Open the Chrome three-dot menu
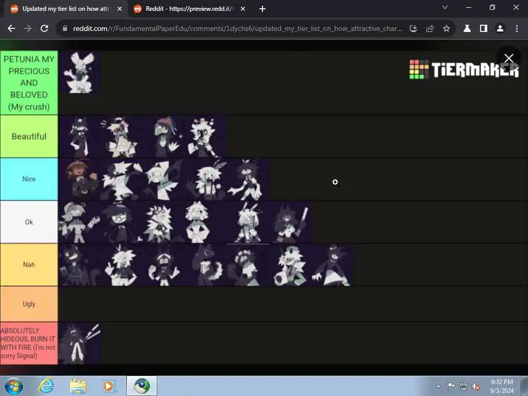Image resolution: width=528 pixels, height=396 pixels. tap(517, 29)
